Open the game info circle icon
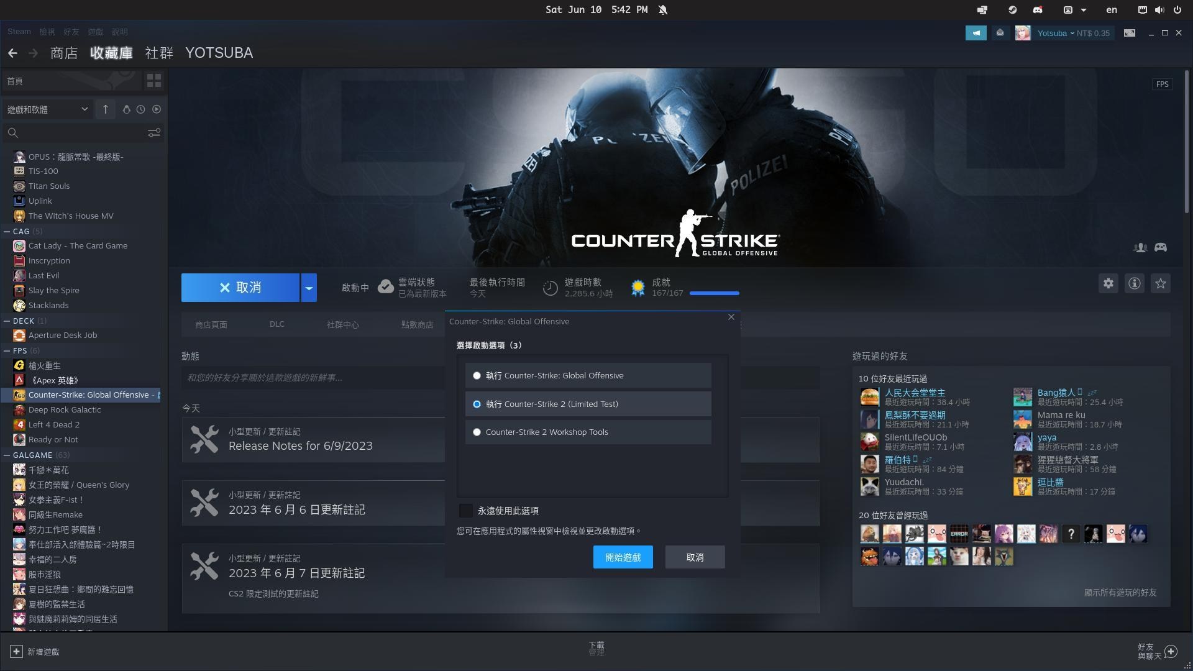This screenshot has width=1193, height=671. click(x=1134, y=283)
